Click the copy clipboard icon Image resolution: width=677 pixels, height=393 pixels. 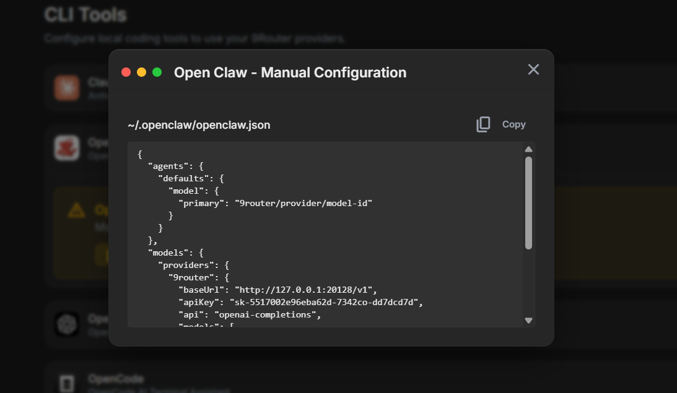483,124
